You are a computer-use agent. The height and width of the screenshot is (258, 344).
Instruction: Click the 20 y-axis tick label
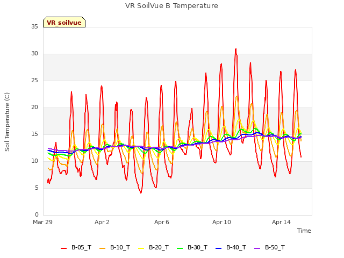tap(34, 107)
